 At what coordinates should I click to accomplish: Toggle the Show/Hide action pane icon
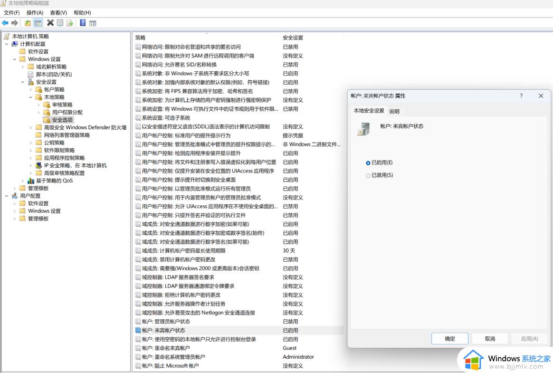pos(92,23)
